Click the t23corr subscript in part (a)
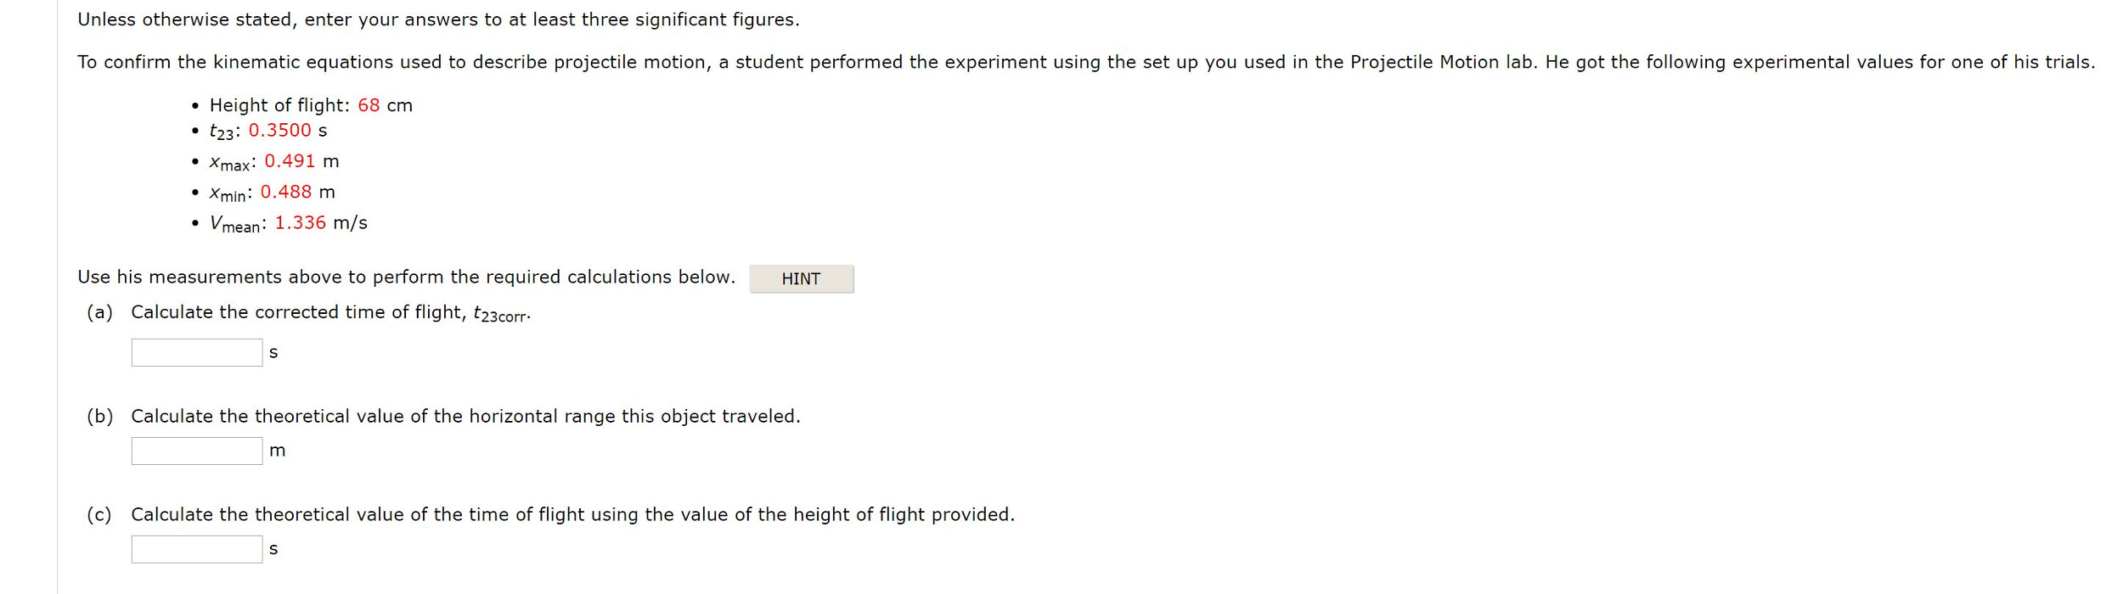Screen dimensions: 2123x594 click(x=505, y=317)
